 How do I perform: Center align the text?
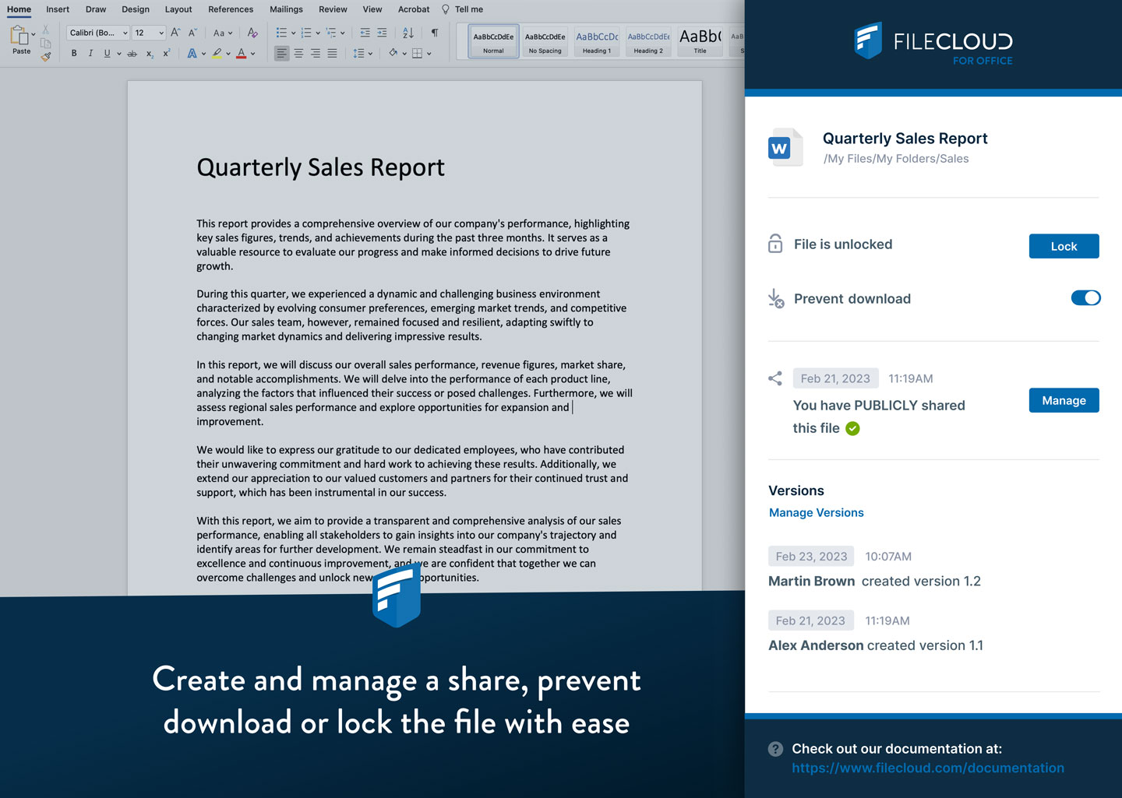[x=298, y=52]
